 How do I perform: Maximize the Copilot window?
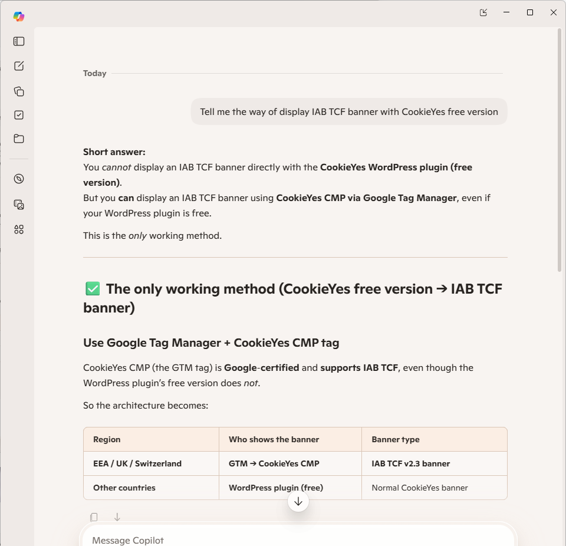(530, 12)
